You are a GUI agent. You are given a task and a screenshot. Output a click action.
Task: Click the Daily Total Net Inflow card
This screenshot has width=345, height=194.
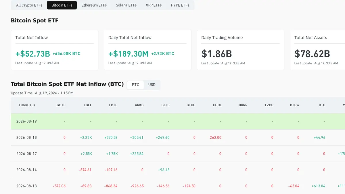pyautogui.click(x=147, y=50)
